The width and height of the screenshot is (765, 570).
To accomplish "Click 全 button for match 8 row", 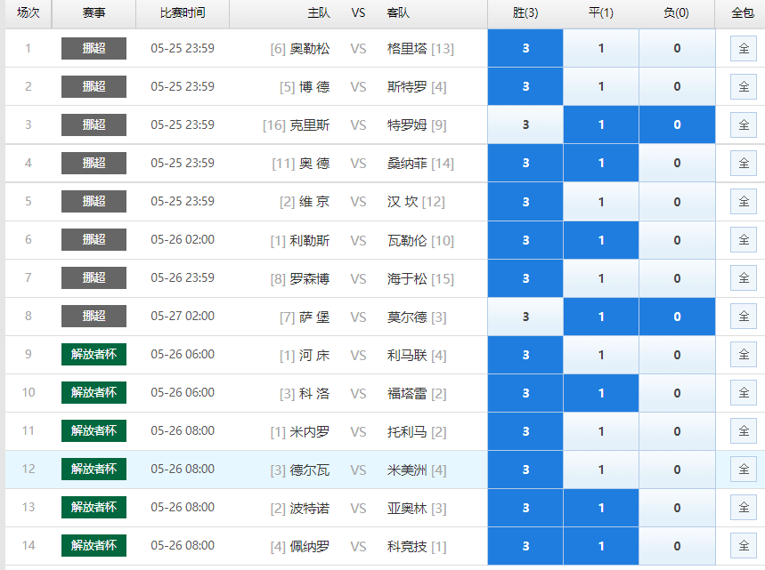I will point(744,317).
